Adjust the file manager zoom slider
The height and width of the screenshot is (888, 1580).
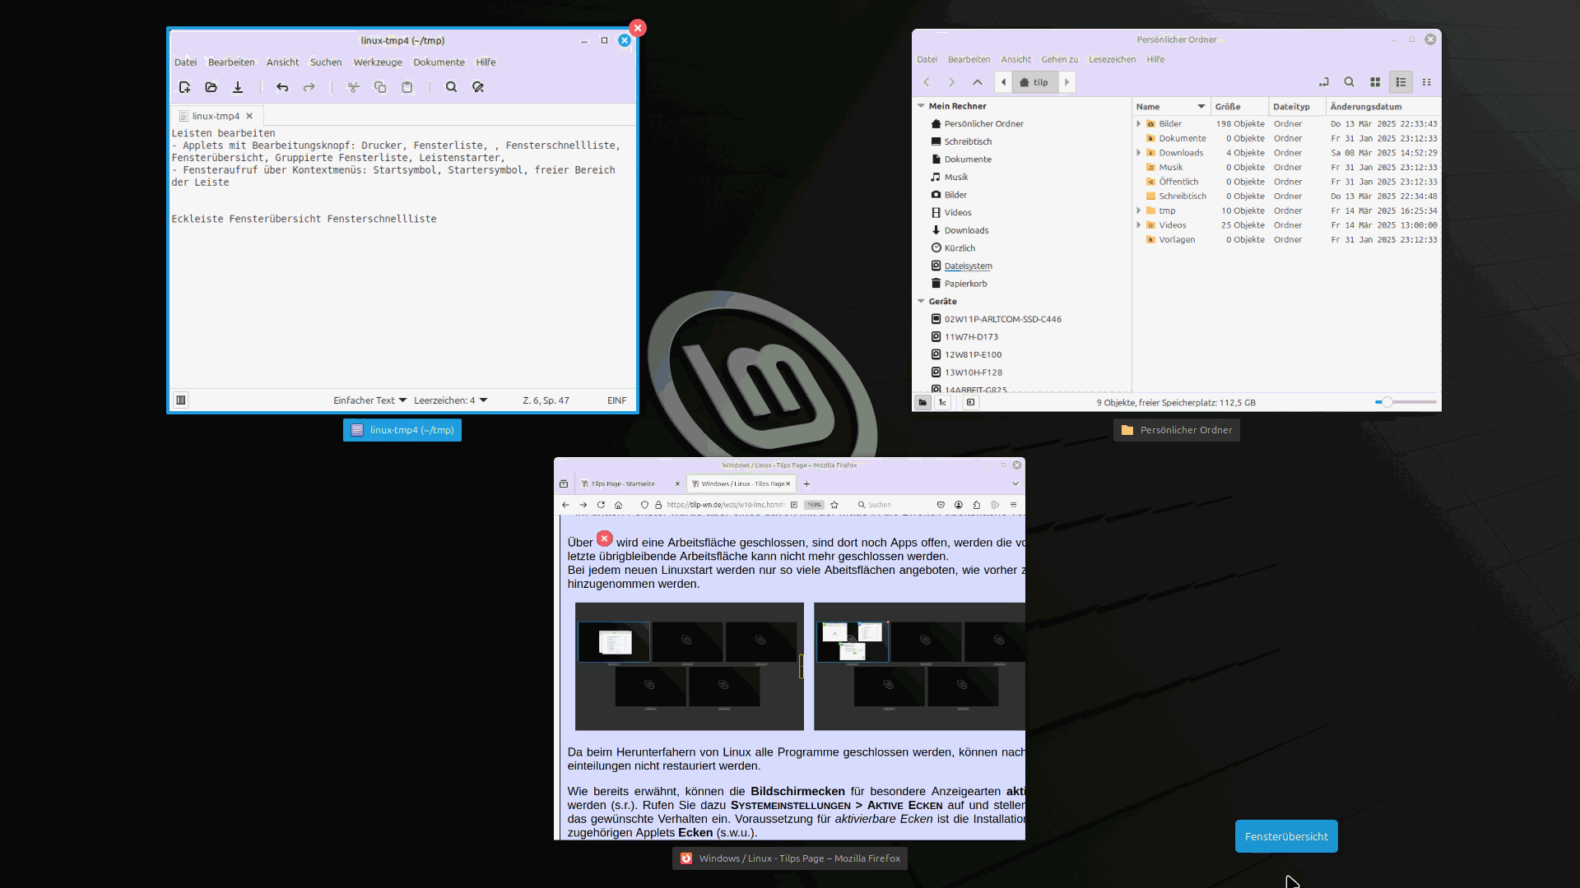point(1387,402)
